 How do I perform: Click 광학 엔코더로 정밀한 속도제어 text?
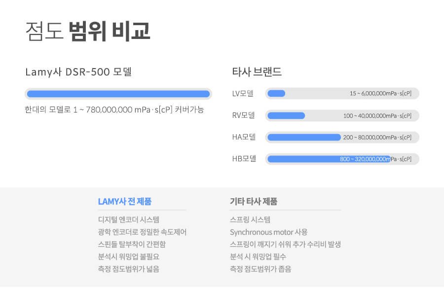pyautogui.click(x=142, y=232)
